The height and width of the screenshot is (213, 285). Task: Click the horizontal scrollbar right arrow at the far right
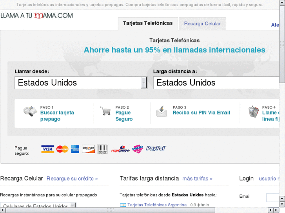[276, 210]
